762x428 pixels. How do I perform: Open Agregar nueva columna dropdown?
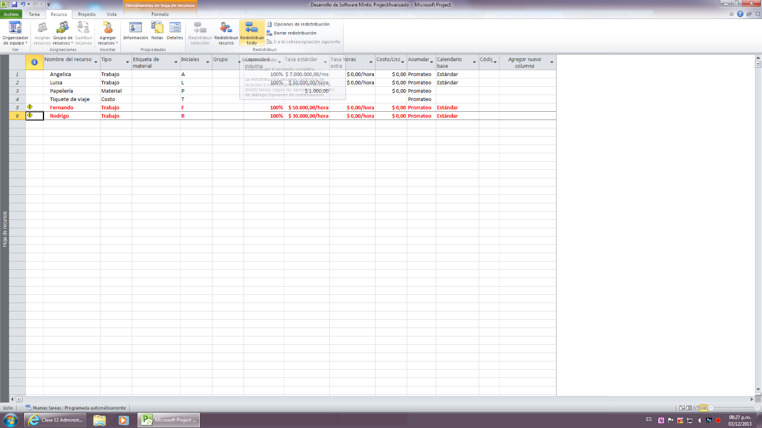552,62
